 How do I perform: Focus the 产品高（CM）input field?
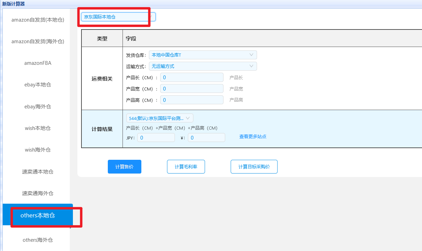(192, 100)
